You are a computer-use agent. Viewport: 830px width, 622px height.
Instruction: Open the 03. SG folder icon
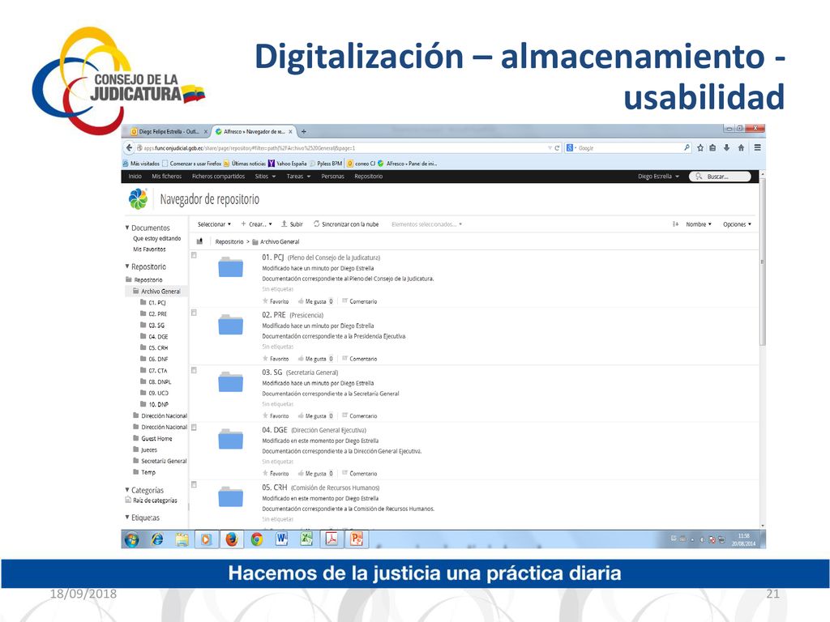coord(230,382)
